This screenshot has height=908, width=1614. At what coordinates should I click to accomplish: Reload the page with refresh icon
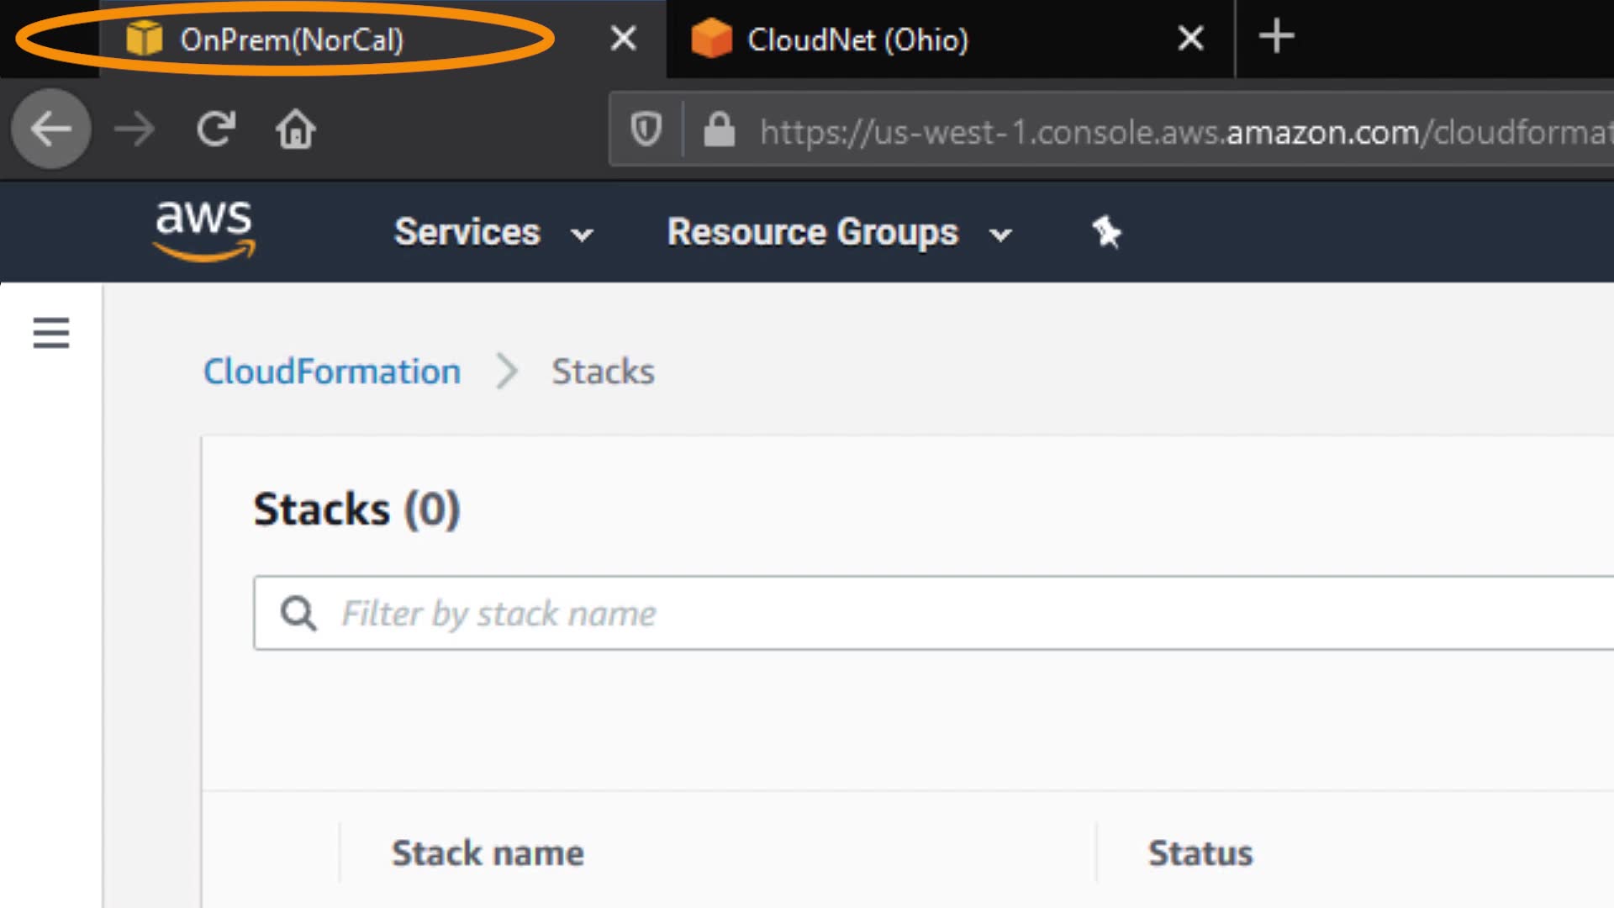[216, 129]
